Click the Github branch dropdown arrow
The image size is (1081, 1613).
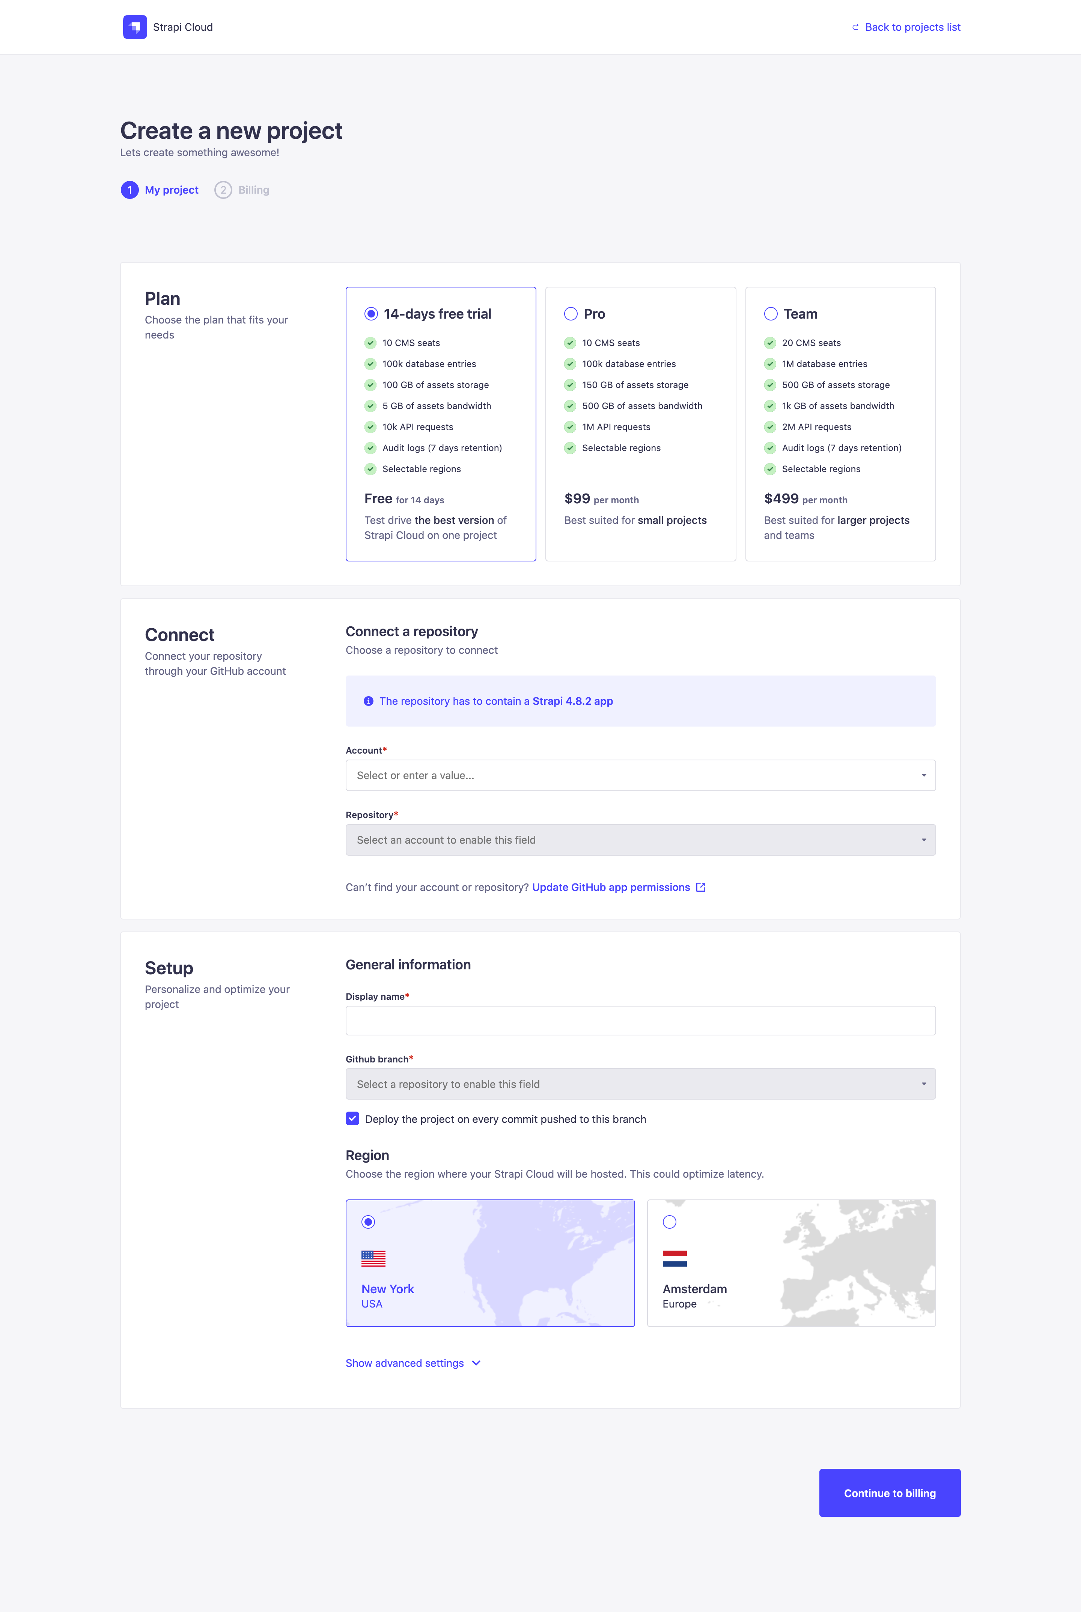point(924,1083)
